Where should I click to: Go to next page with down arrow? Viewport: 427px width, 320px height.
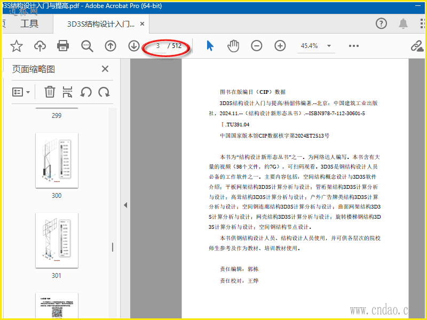134,46
